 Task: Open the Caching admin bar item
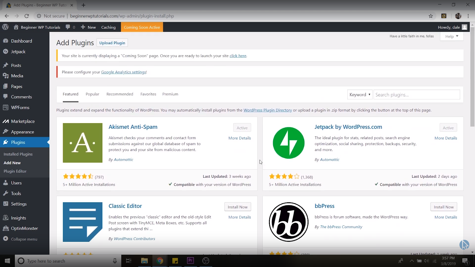(x=108, y=27)
